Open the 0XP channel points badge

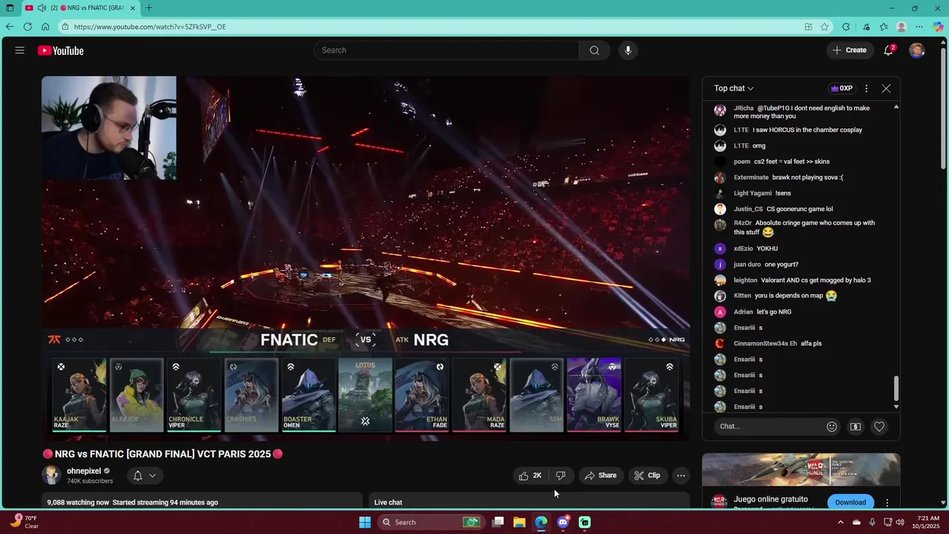pyautogui.click(x=841, y=88)
